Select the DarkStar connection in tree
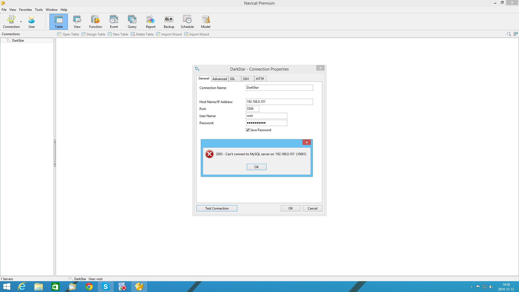 (x=18, y=41)
